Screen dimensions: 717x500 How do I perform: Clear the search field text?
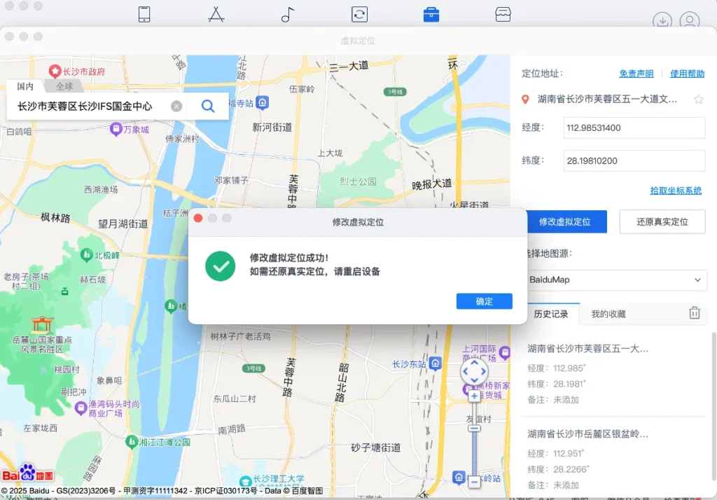[x=176, y=106]
